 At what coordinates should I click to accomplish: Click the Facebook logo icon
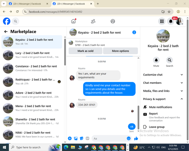tap(6, 21)
